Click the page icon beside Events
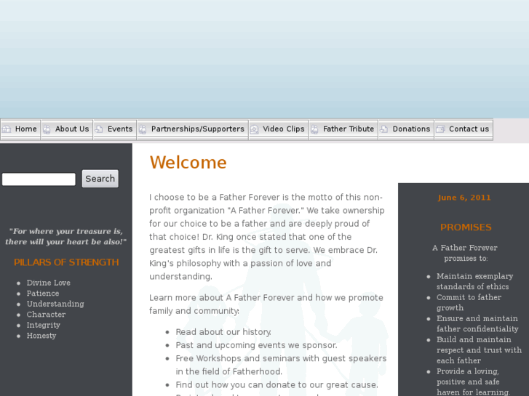Image resolution: width=529 pixels, height=396 pixels. pos(99,129)
